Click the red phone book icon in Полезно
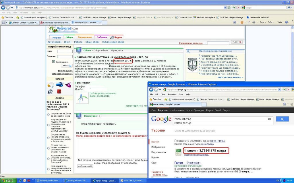Image resolution: width=294 pixels, height=183 pixels. (59, 91)
